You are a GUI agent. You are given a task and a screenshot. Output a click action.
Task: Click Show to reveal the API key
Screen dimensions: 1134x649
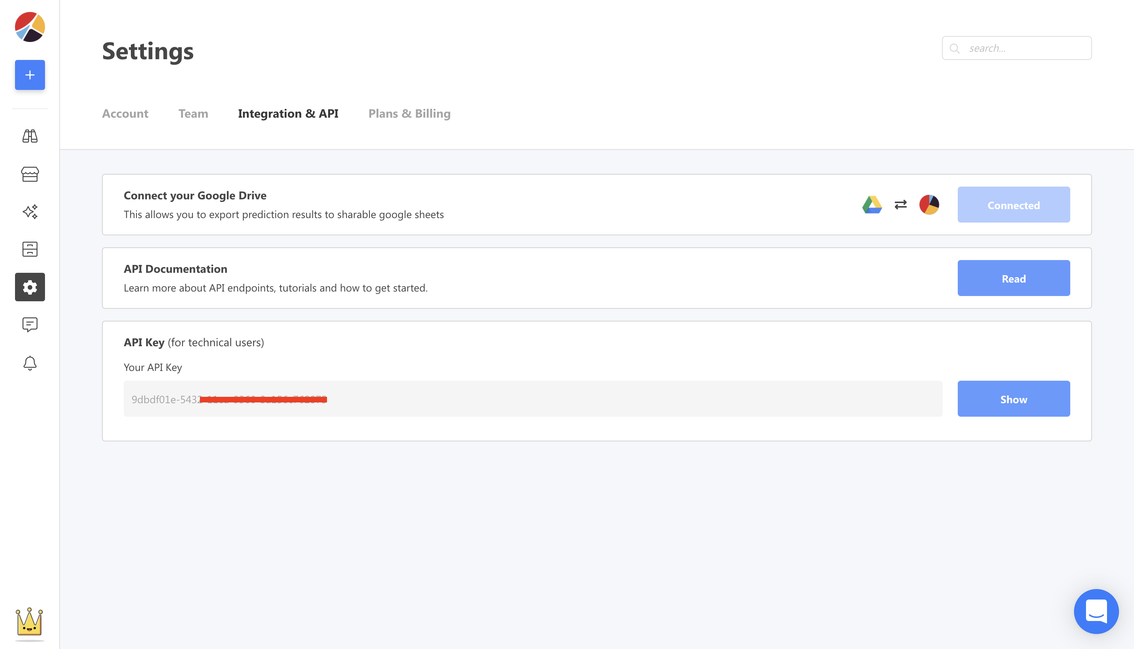[x=1013, y=399]
